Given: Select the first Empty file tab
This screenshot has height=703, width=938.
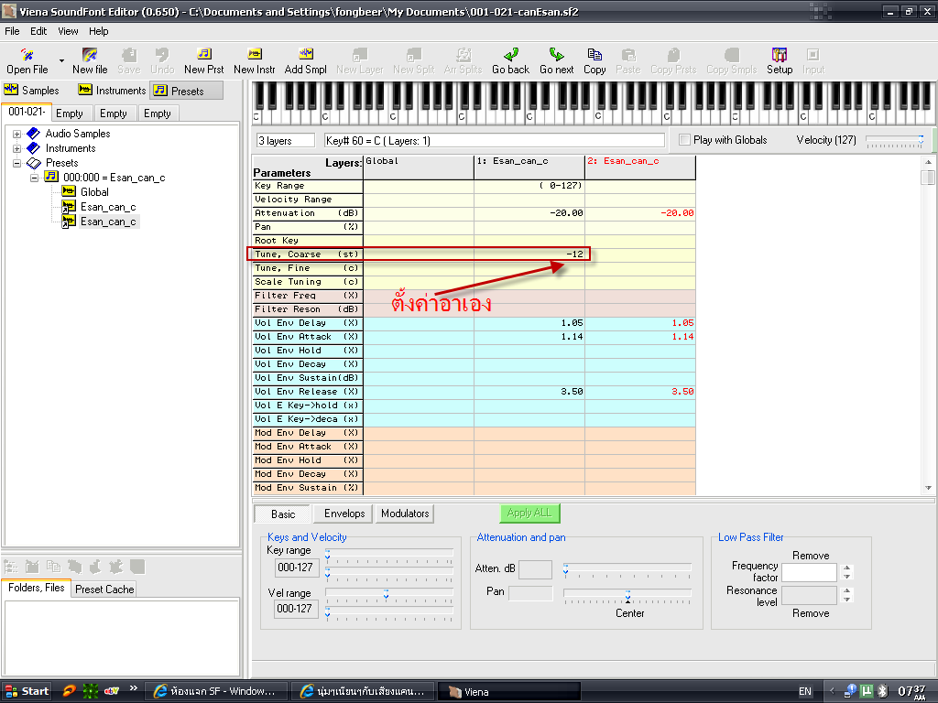Looking at the screenshot, I should [x=70, y=114].
